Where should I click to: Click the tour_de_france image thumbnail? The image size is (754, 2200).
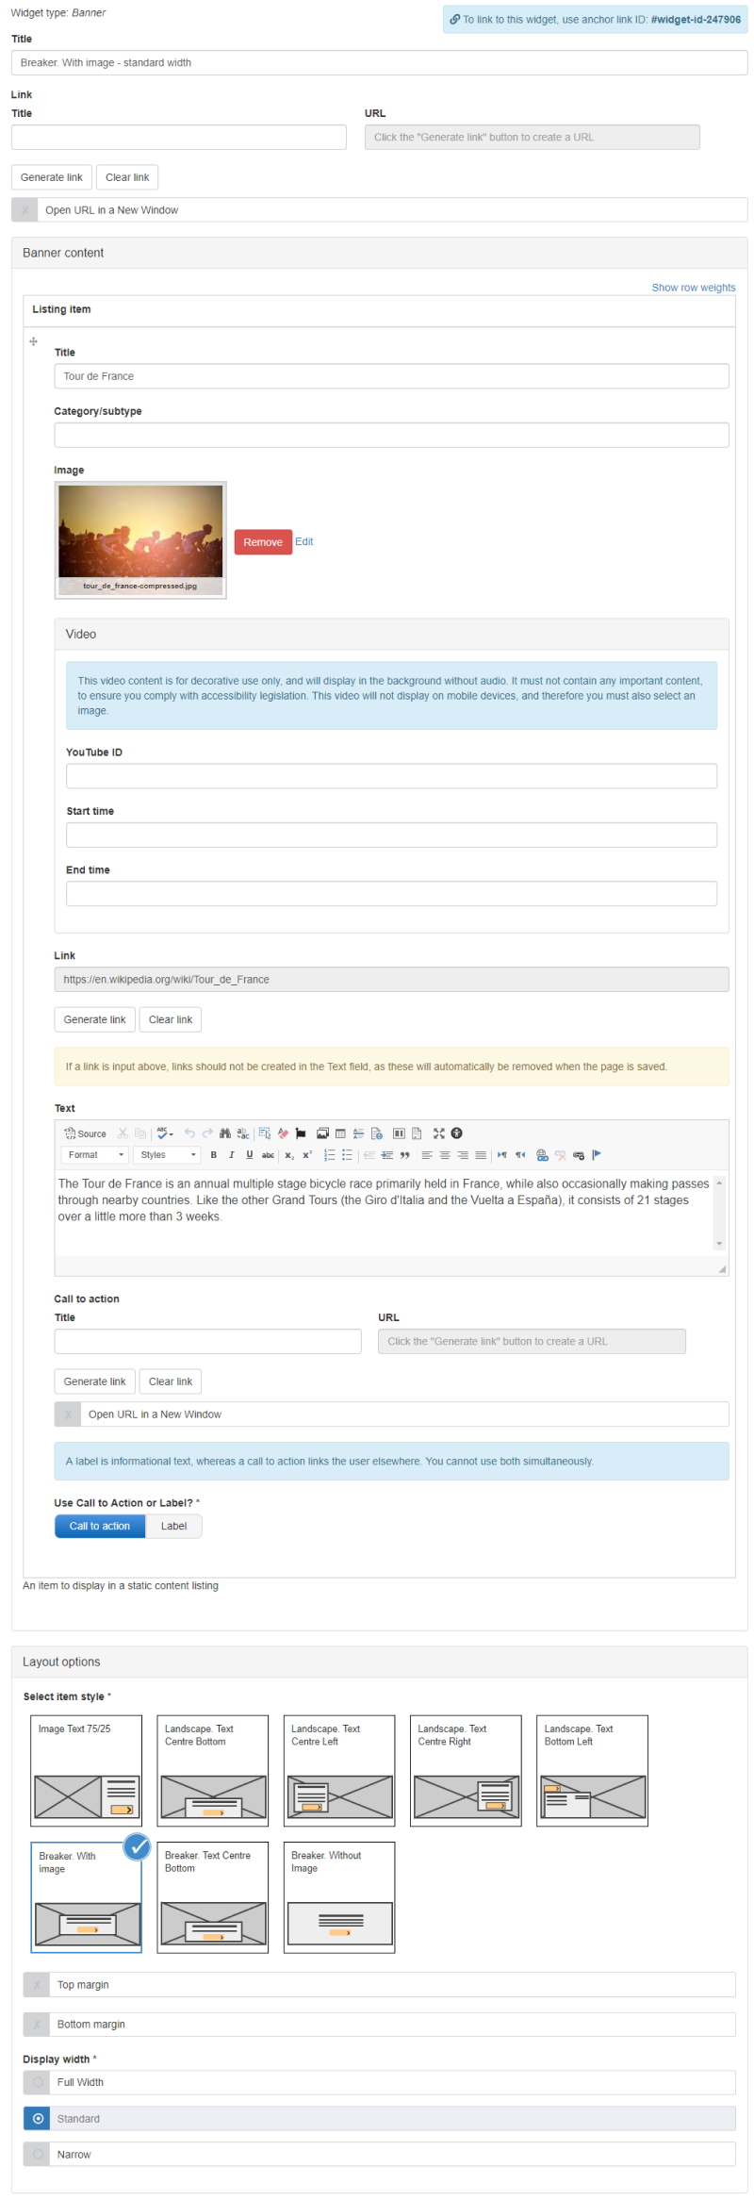click(x=140, y=539)
